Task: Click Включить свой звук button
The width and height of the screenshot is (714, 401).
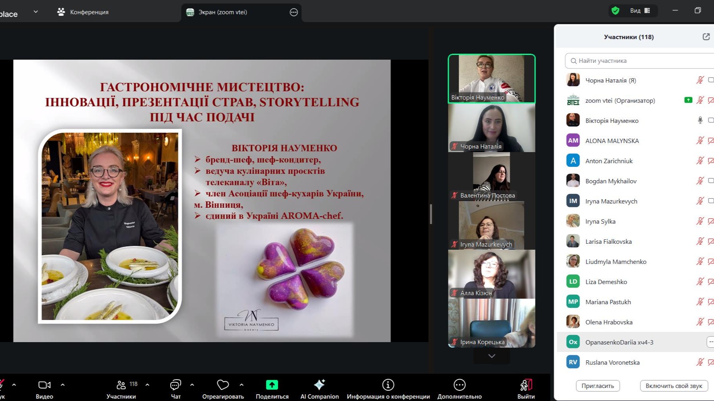Action: [x=674, y=386]
